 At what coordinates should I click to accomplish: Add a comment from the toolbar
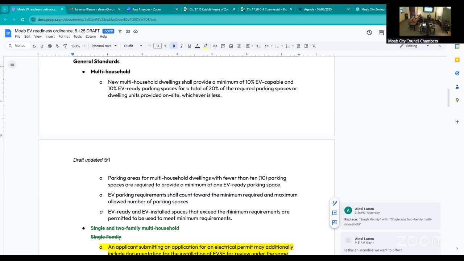(223, 46)
